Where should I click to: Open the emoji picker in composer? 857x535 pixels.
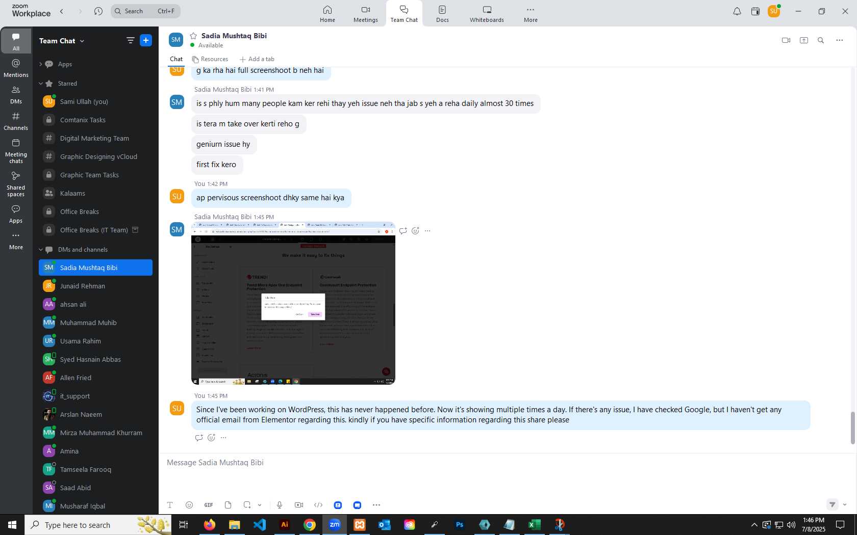189,505
